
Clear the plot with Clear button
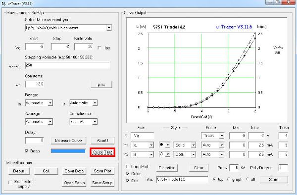(198, 168)
